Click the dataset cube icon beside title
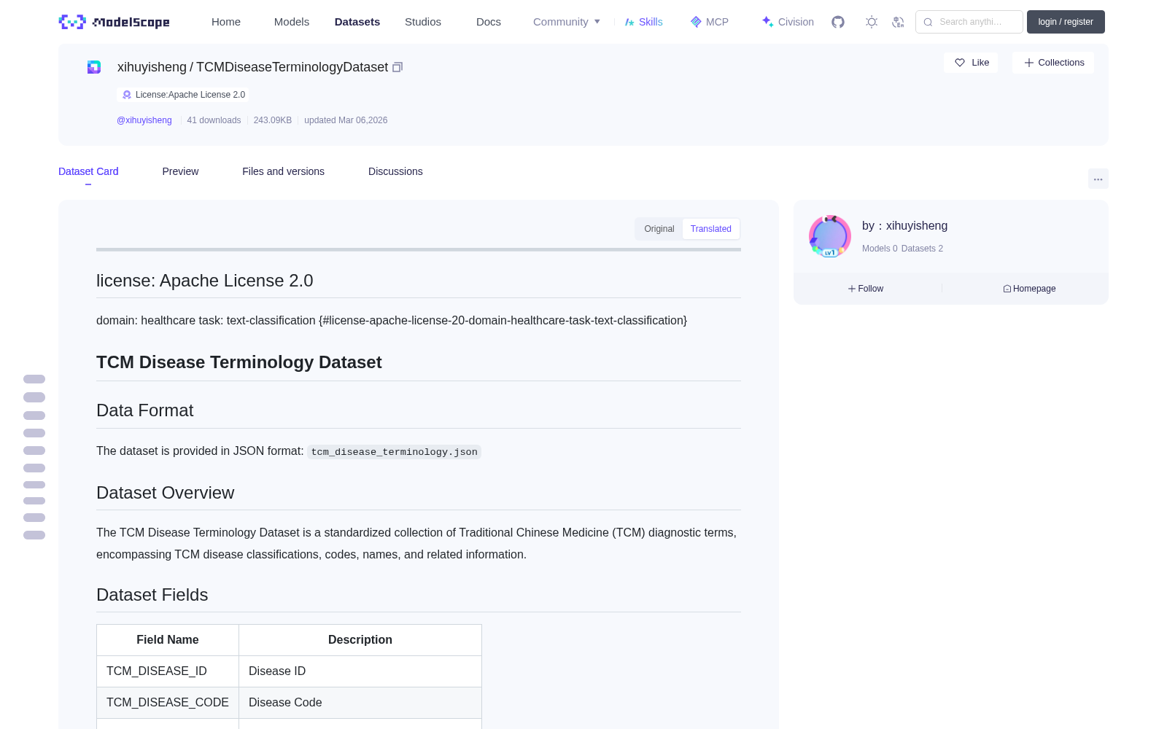Screen dimensions: 1167x729 click(94, 67)
